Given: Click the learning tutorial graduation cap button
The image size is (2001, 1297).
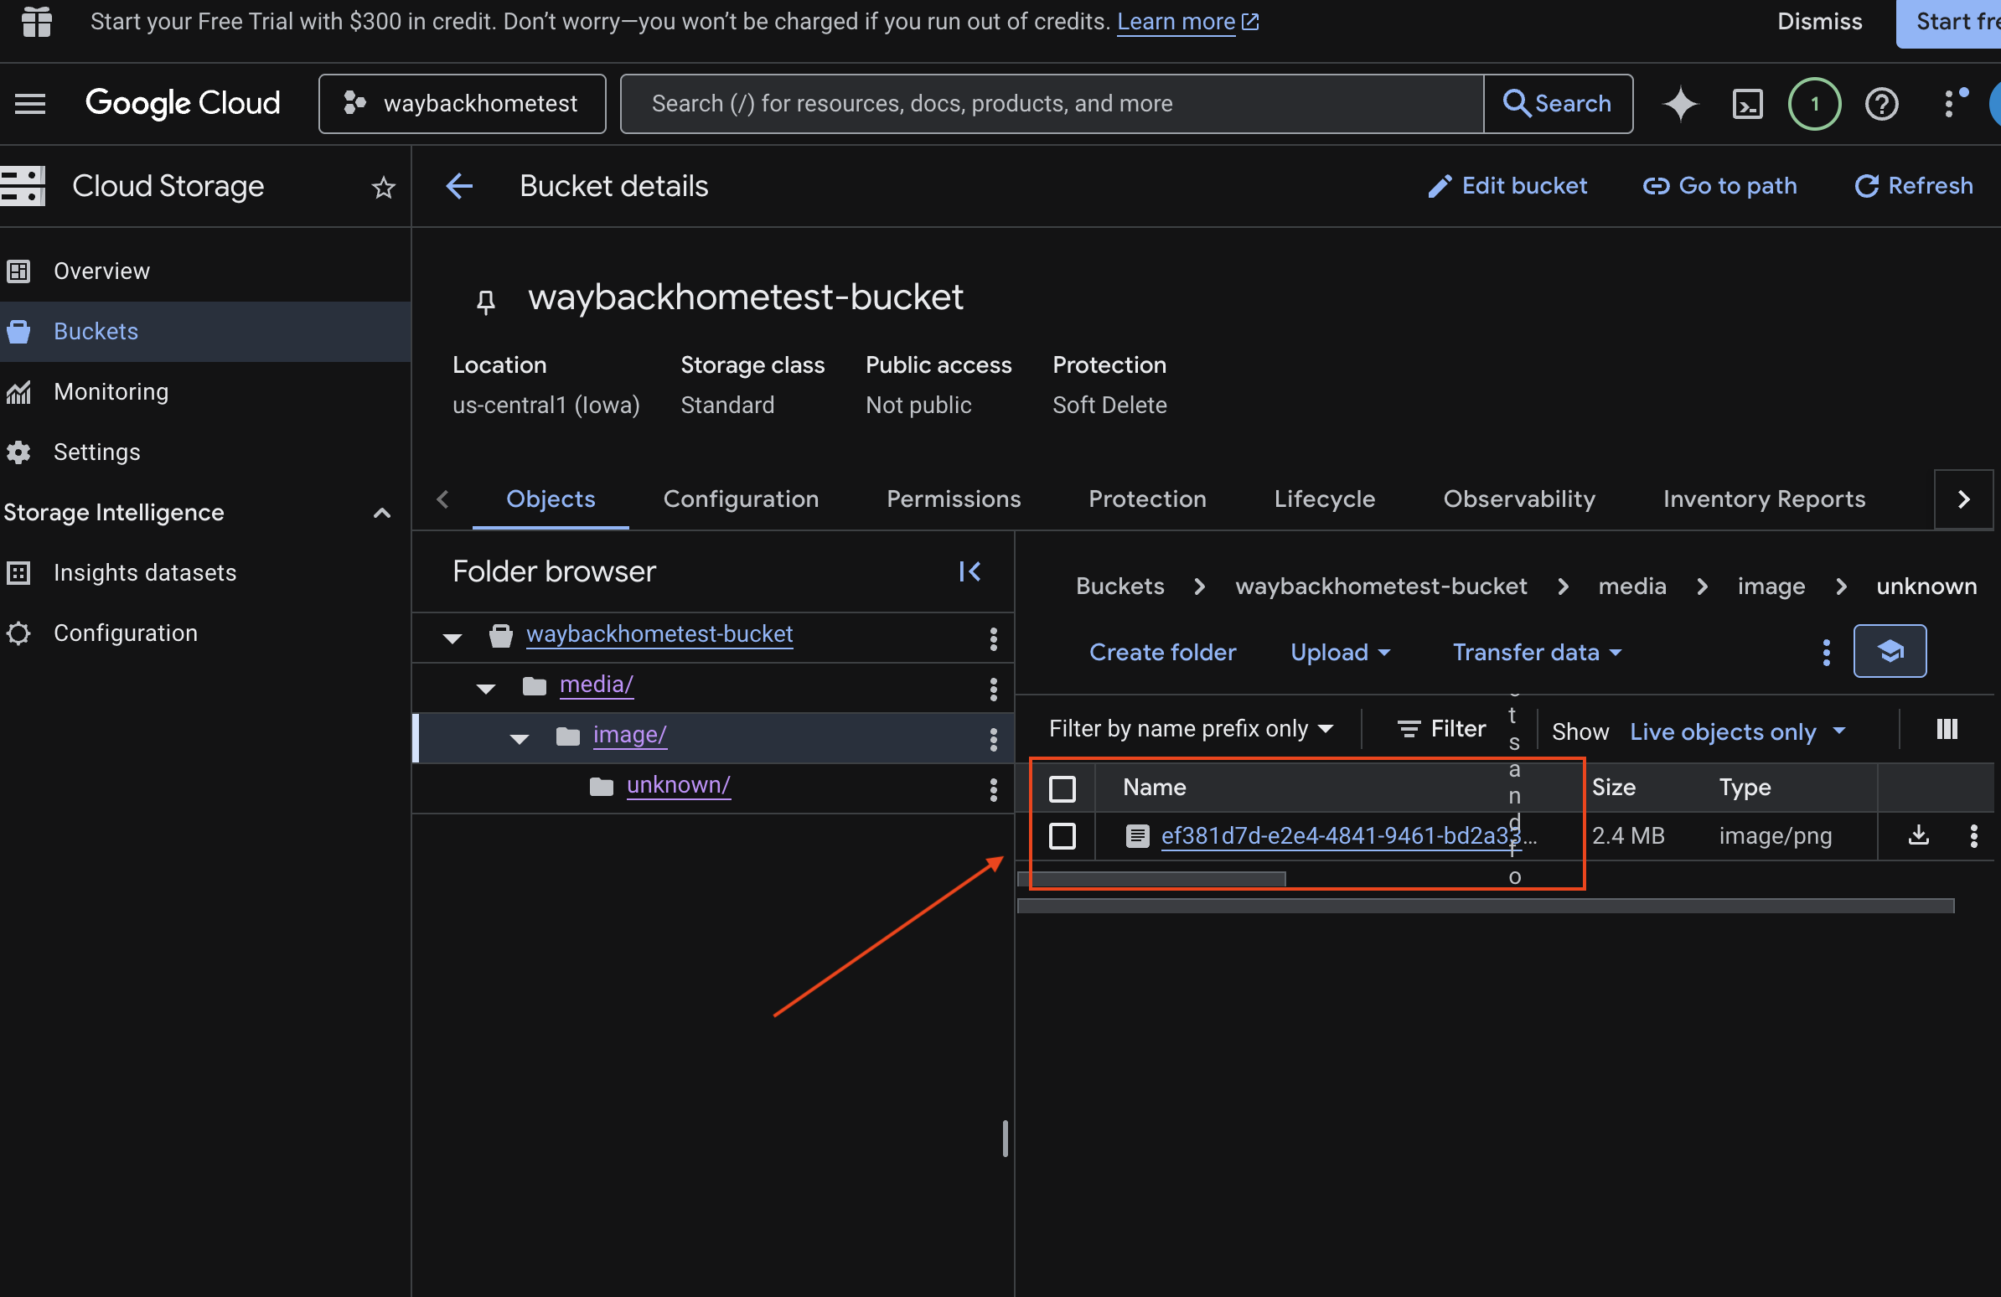Looking at the screenshot, I should tap(1890, 652).
